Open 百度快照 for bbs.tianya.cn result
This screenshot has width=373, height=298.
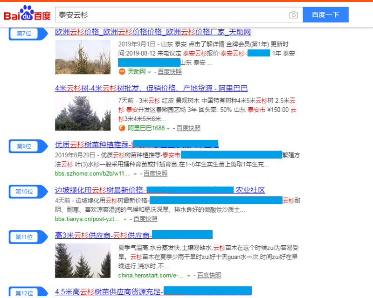145,219
